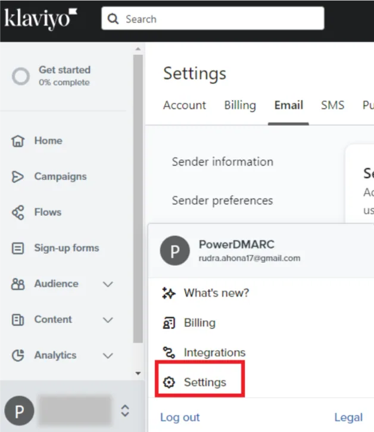This screenshot has width=374, height=432.
Task: Click the PowerDMARC account name
Action: click(x=236, y=244)
